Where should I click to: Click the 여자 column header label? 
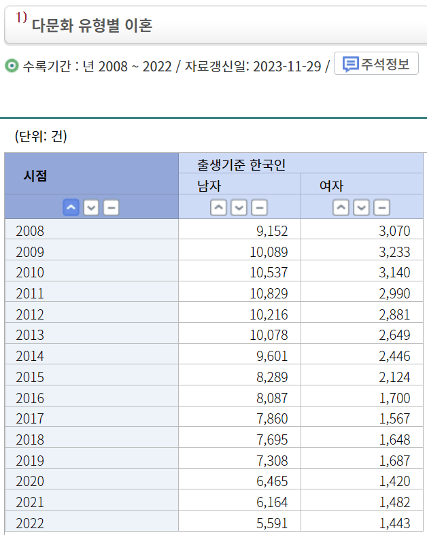coord(332,185)
